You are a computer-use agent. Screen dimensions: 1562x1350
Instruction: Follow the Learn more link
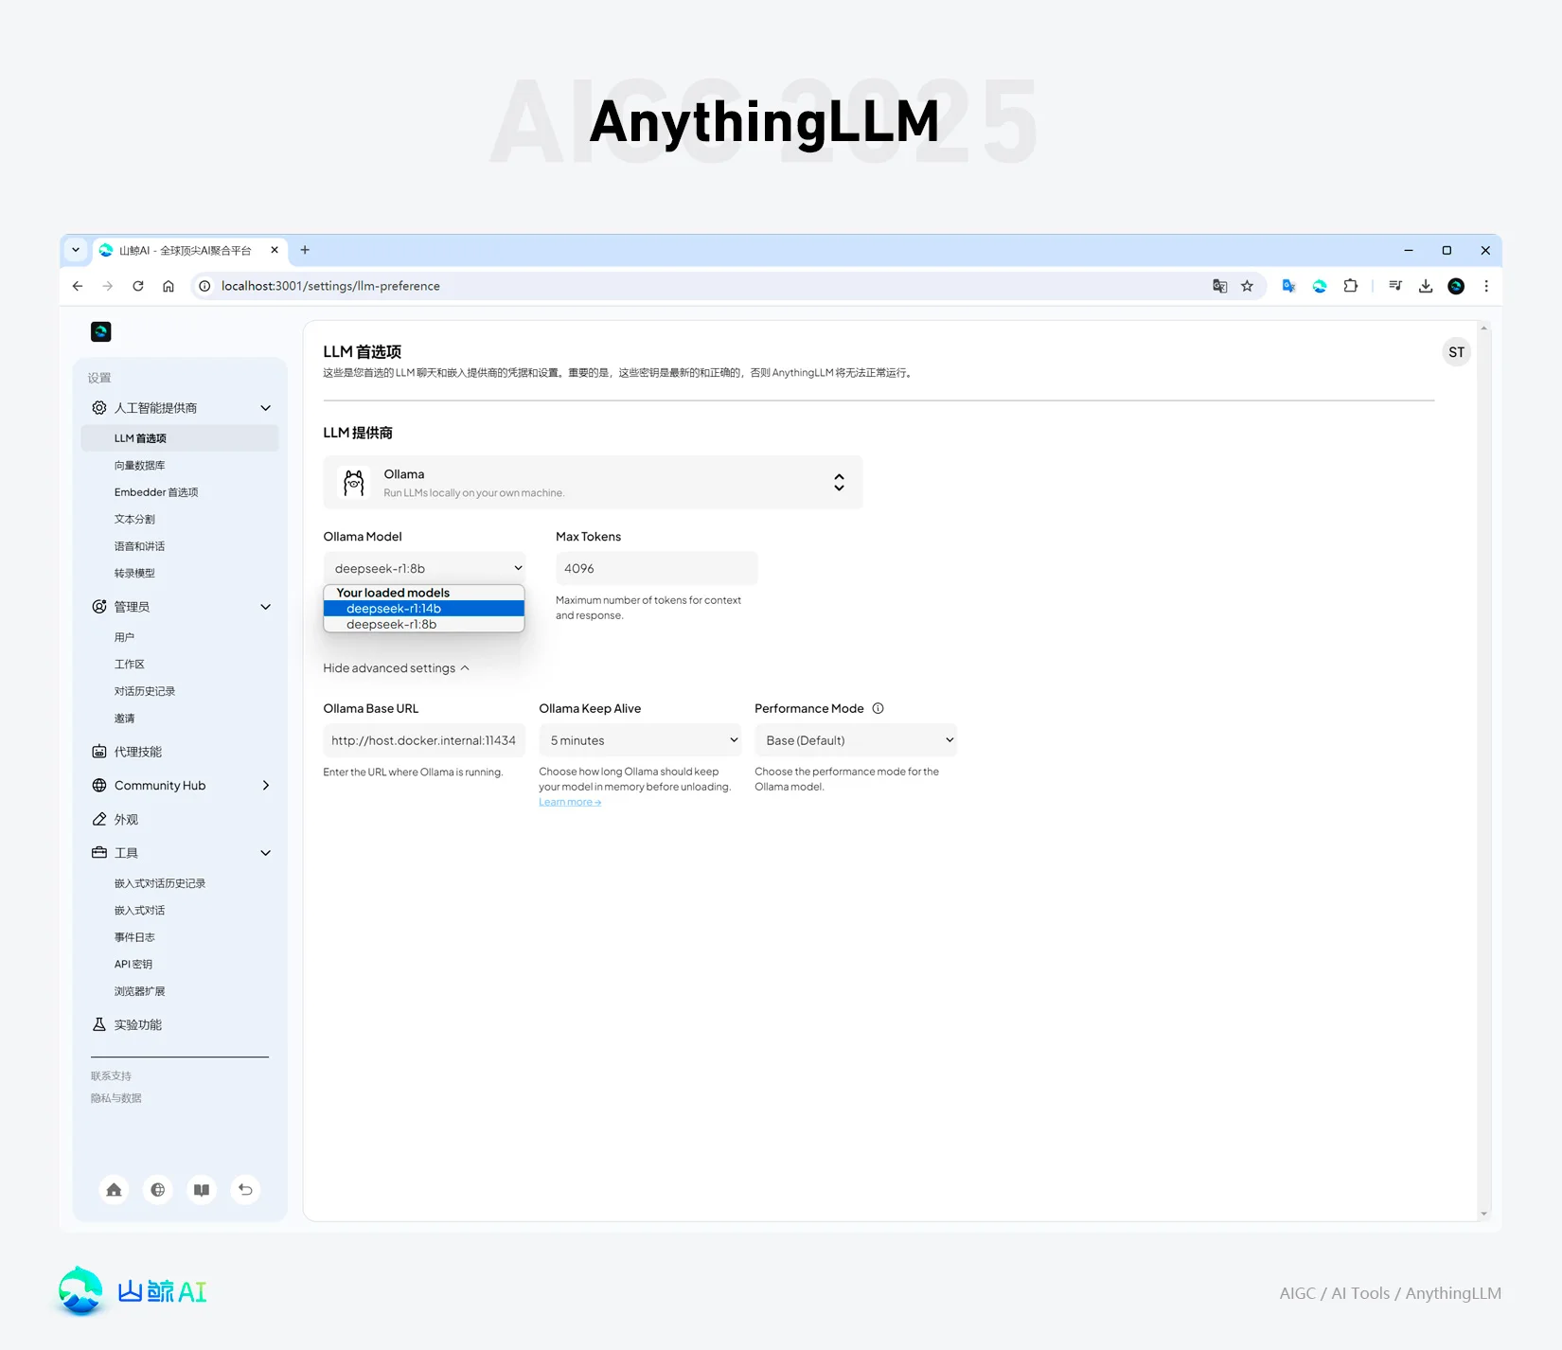coord(570,802)
